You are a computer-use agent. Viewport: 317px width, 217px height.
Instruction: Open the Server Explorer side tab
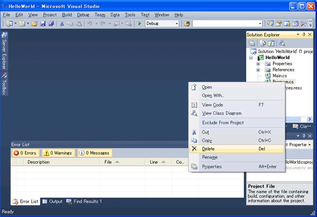[x=4, y=51]
